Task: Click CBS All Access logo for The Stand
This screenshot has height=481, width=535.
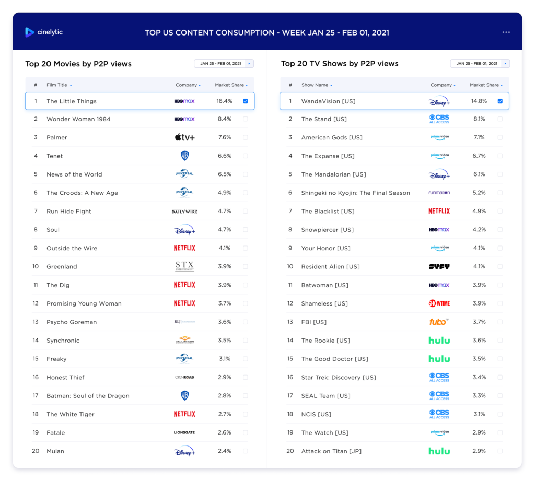Action: click(x=439, y=119)
